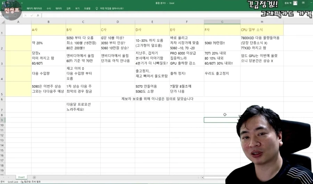Open the 도움말 ribbon tab
This screenshot has width=313, height=184.
pos(87,8)
